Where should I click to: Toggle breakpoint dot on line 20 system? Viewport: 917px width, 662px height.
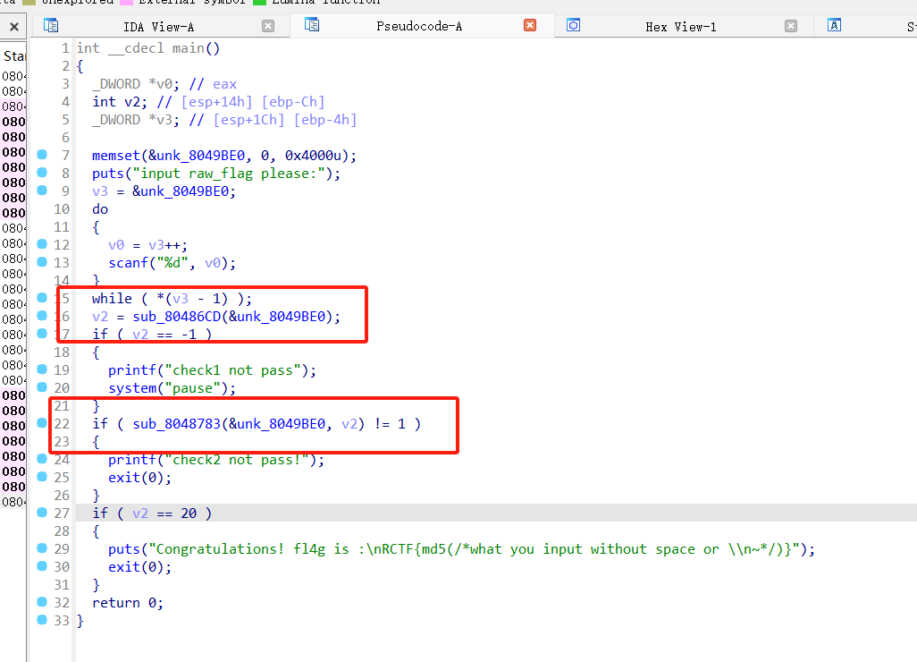[42, 386]
